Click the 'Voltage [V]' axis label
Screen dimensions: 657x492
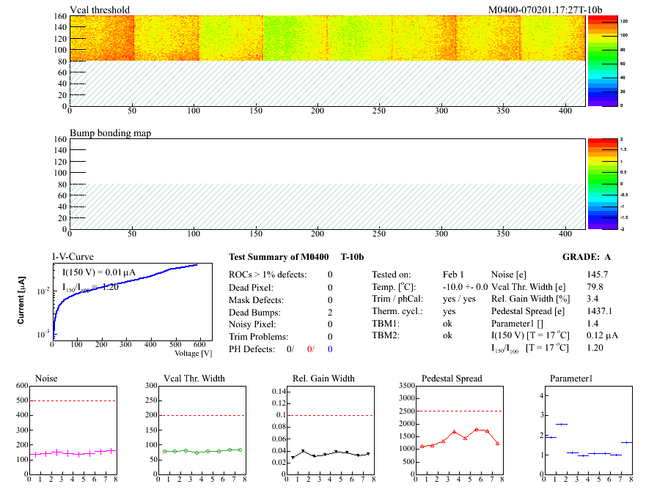[193, 353]
